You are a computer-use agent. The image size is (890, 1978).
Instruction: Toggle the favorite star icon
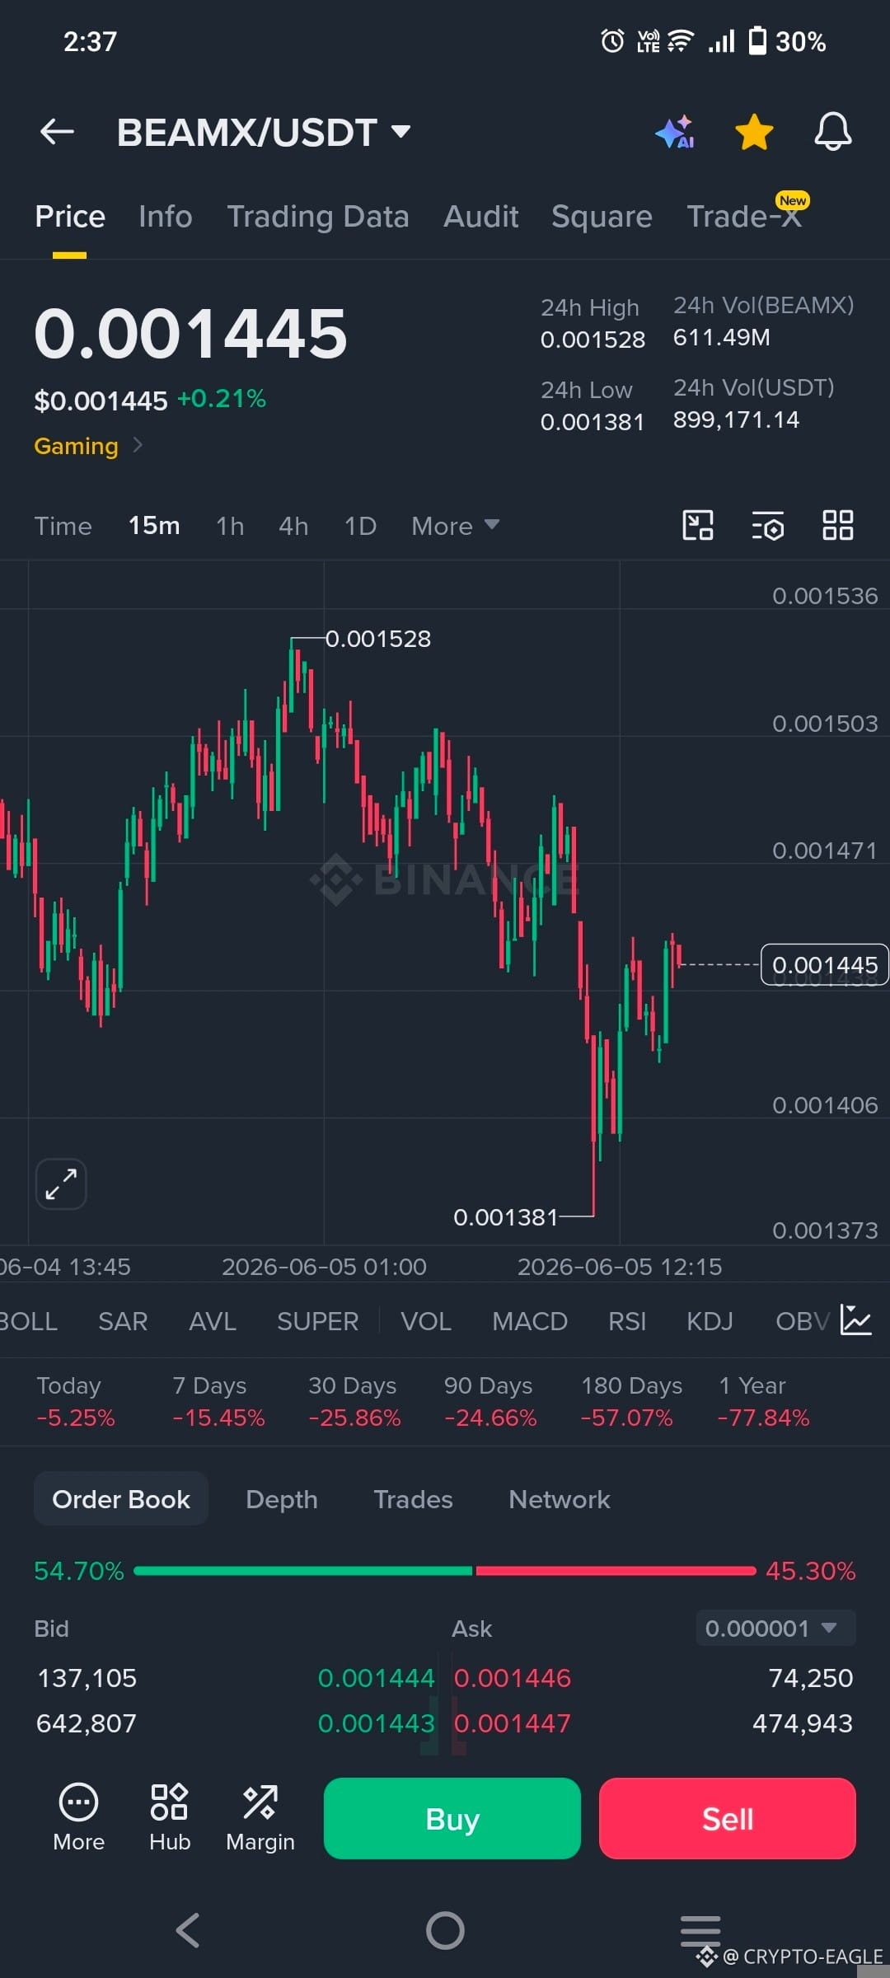tap(754, 132)
